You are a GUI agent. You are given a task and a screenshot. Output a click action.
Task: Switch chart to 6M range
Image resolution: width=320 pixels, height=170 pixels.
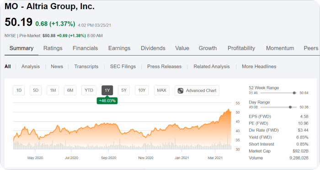tap(70, 90)
